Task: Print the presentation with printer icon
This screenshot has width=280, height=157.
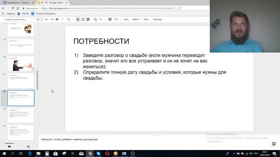Action: (x=57, y=19)
